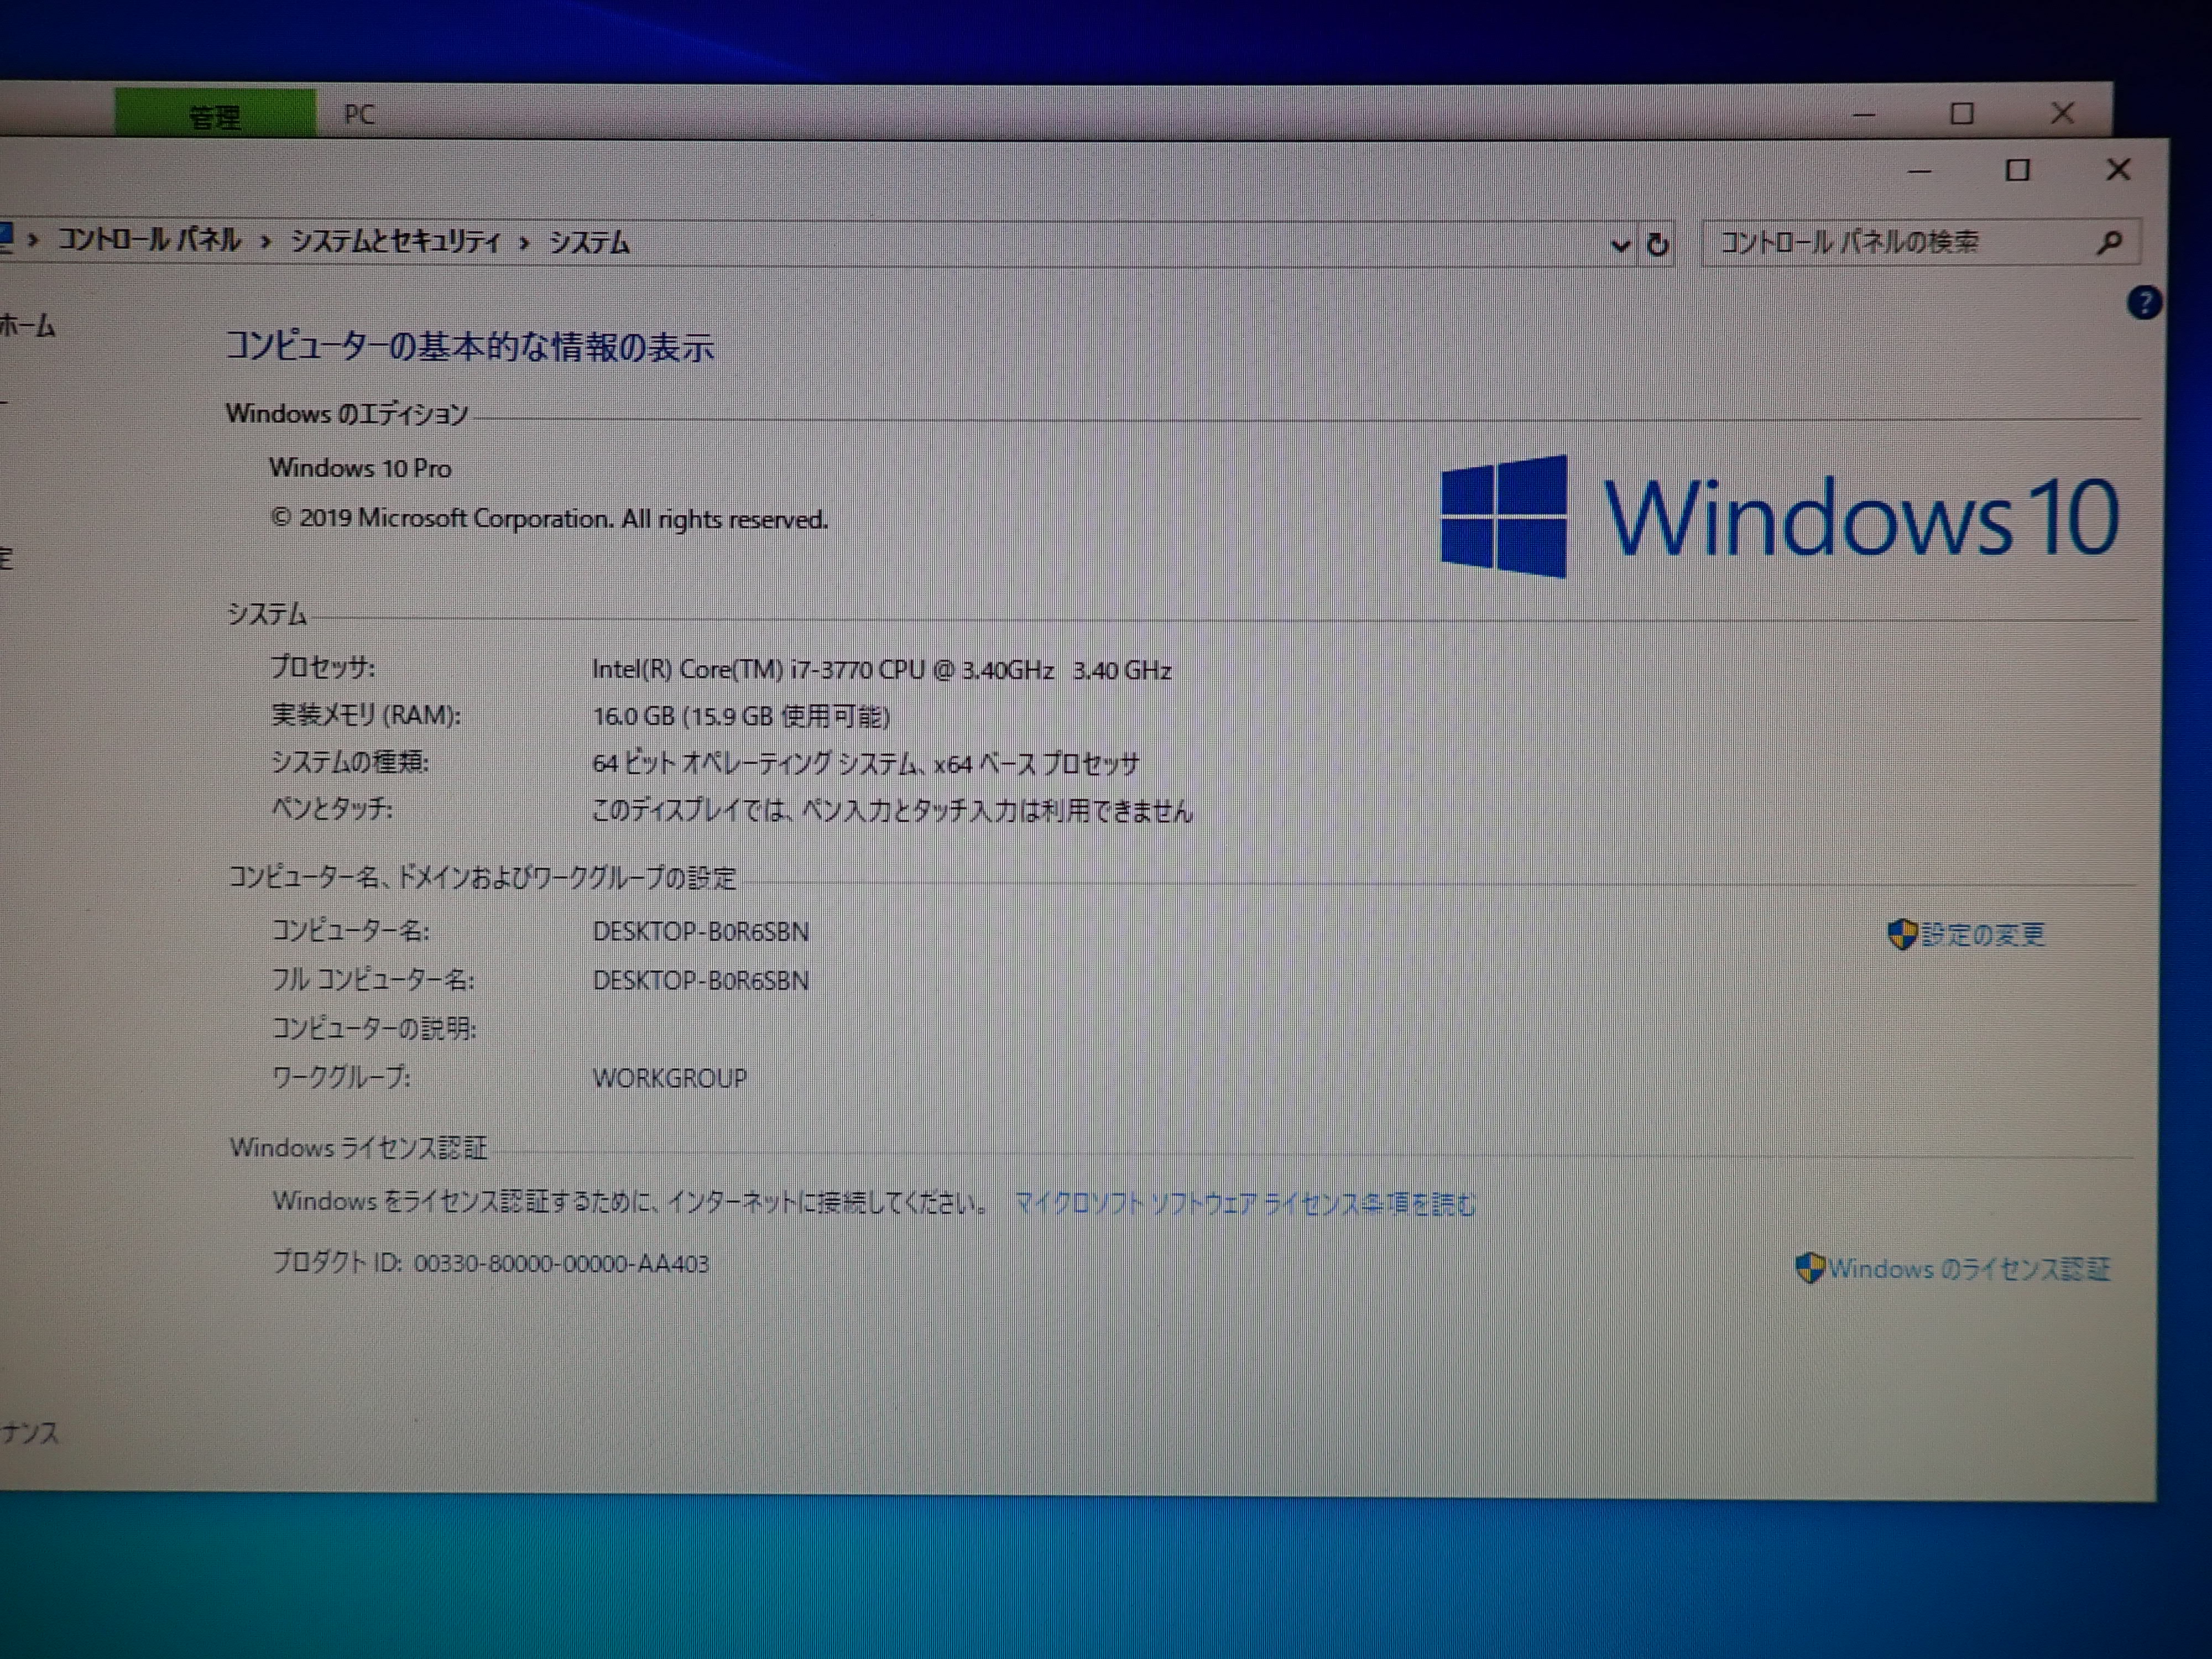2212x1659 pixels.
Task: Expand chevron after システムとセキュリティ breadcrumb
Action: coord(524,243)
